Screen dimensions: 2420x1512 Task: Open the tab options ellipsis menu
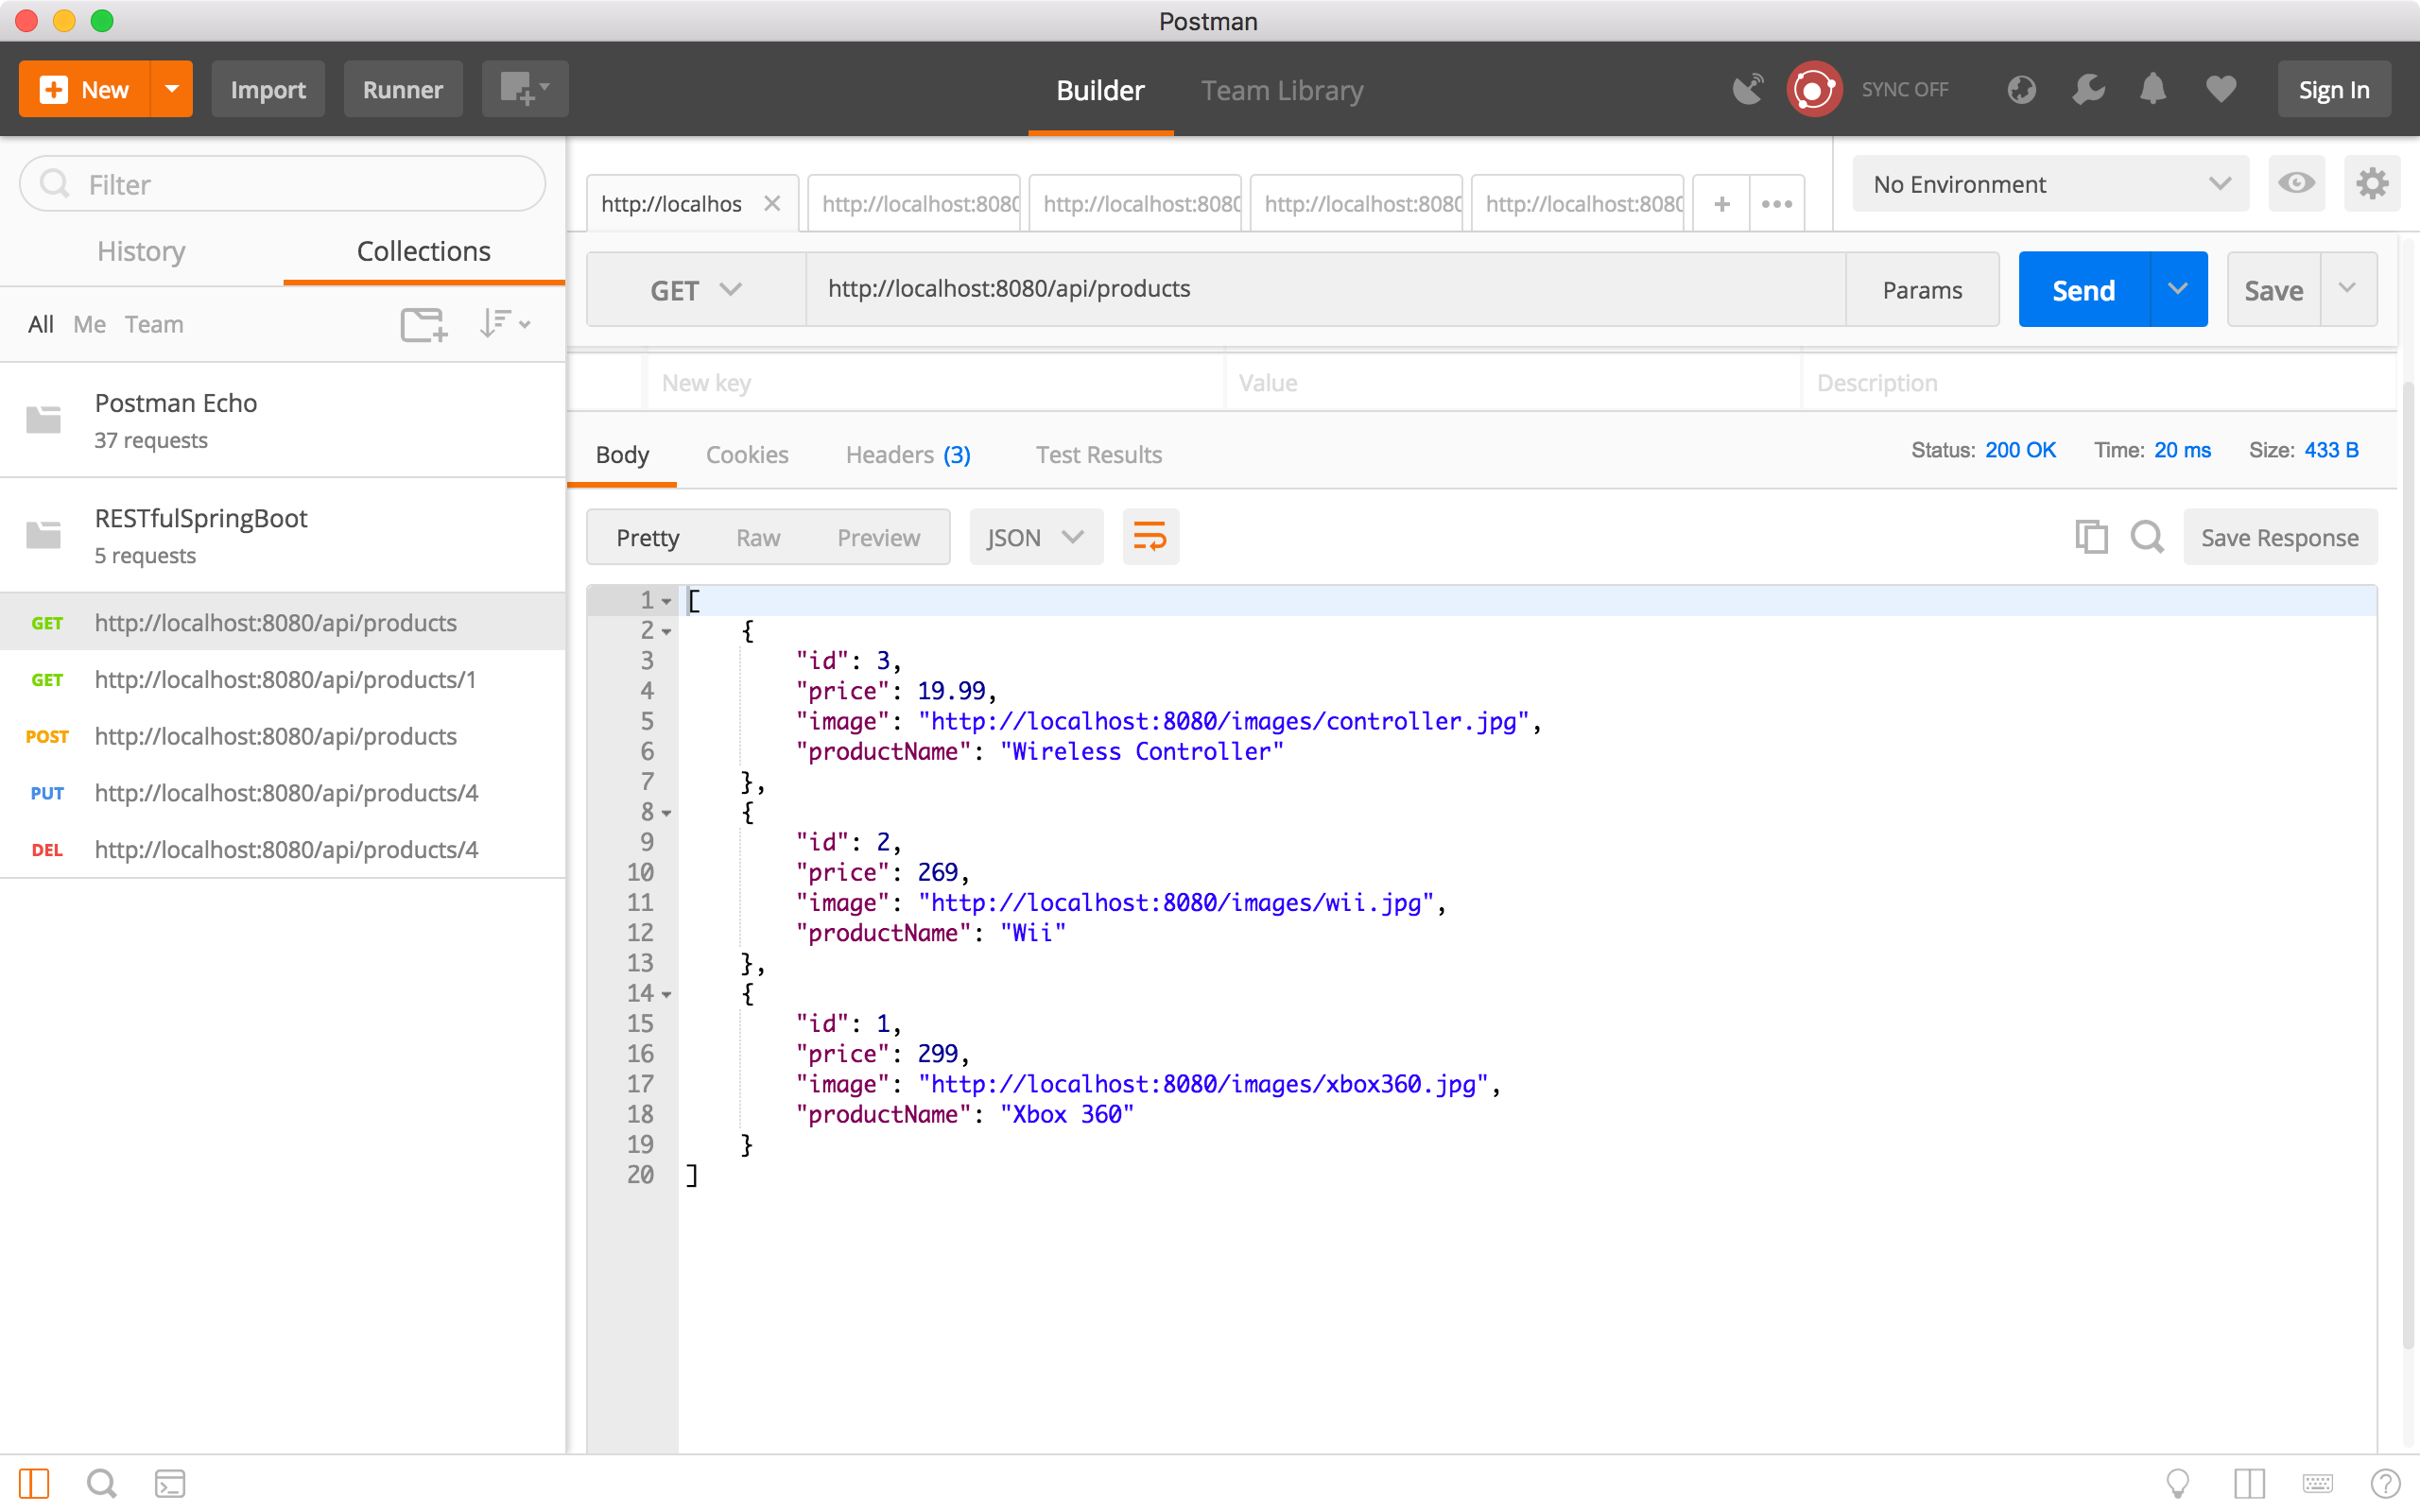click(x=1777, y=204)
